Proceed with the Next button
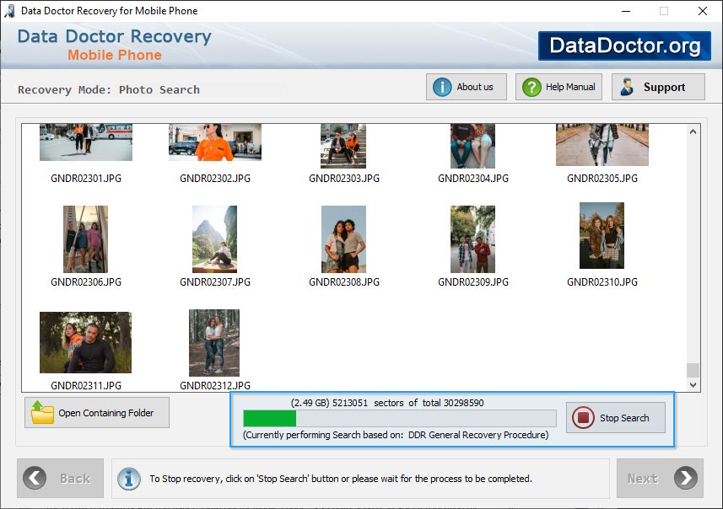Viewport: 723px width, 509px height. click(x=660, y=478)
